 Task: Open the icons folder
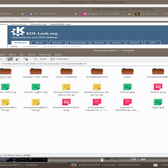[x=127, y=73]
